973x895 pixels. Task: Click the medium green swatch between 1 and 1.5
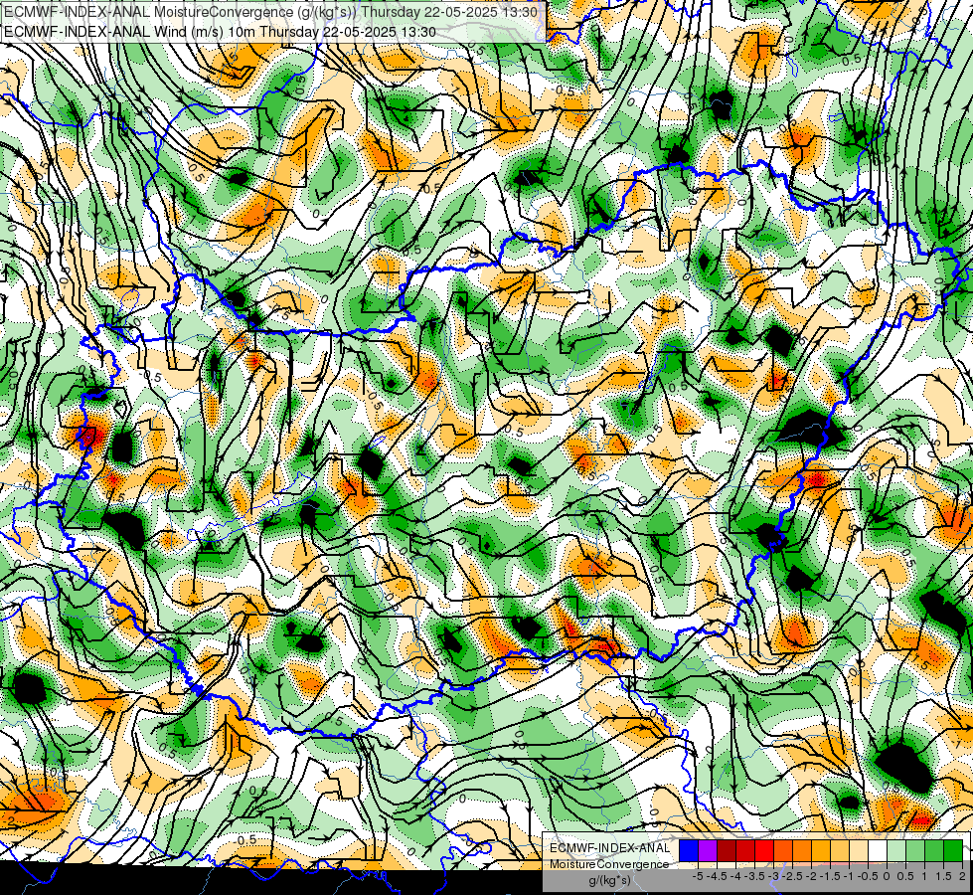point(934,850)
